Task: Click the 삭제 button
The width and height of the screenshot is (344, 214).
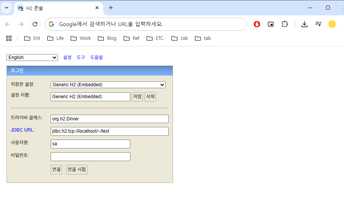Action: click(x=150, y=97)
